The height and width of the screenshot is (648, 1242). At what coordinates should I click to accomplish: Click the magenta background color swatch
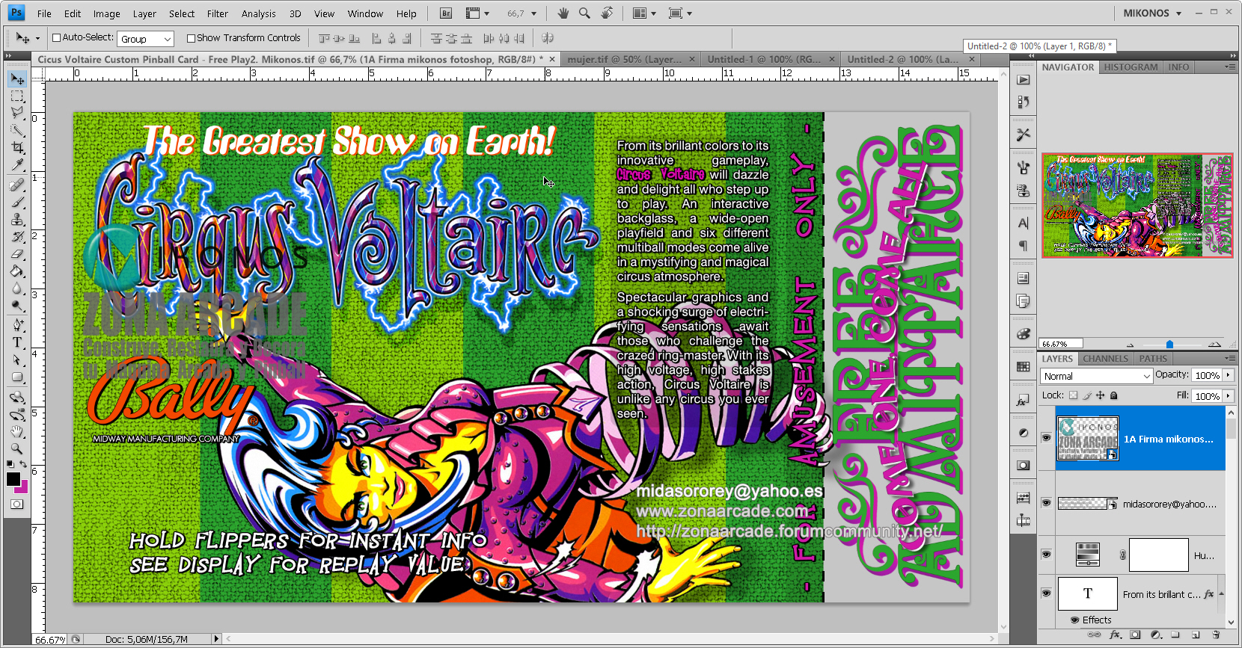tap(25, 489)
